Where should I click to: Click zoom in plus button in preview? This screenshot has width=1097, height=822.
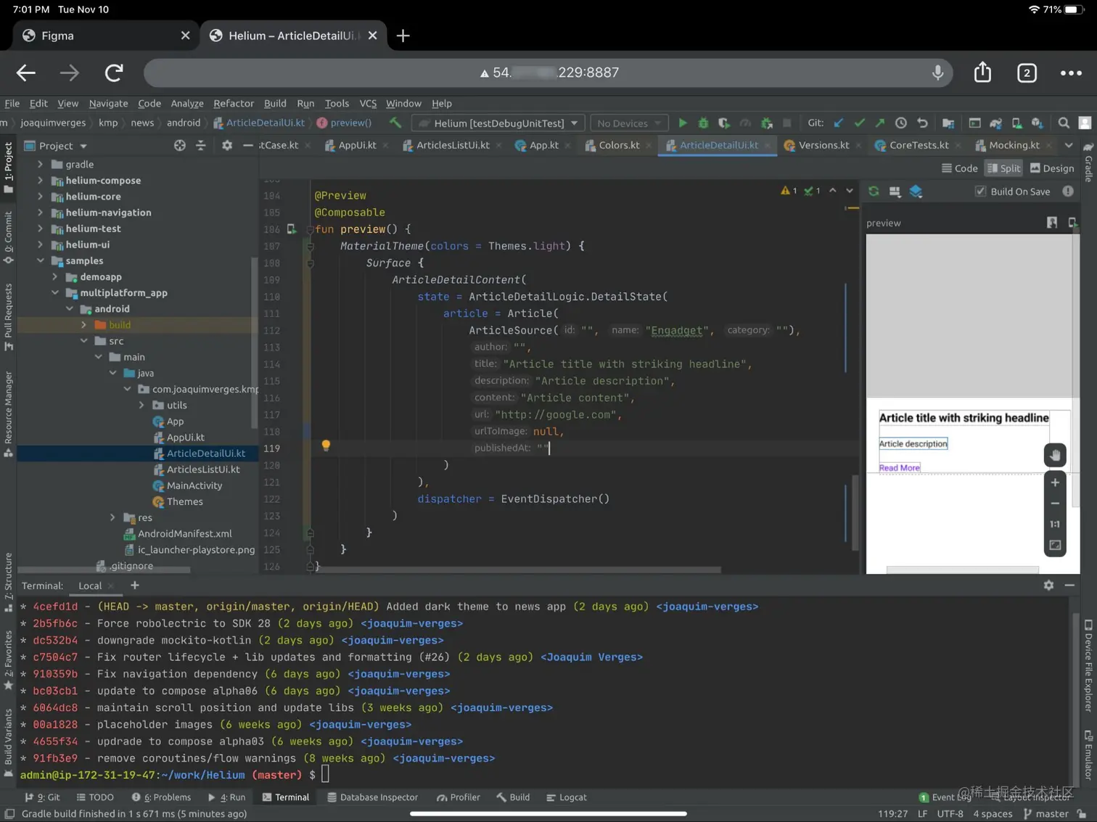[1055, 483]
